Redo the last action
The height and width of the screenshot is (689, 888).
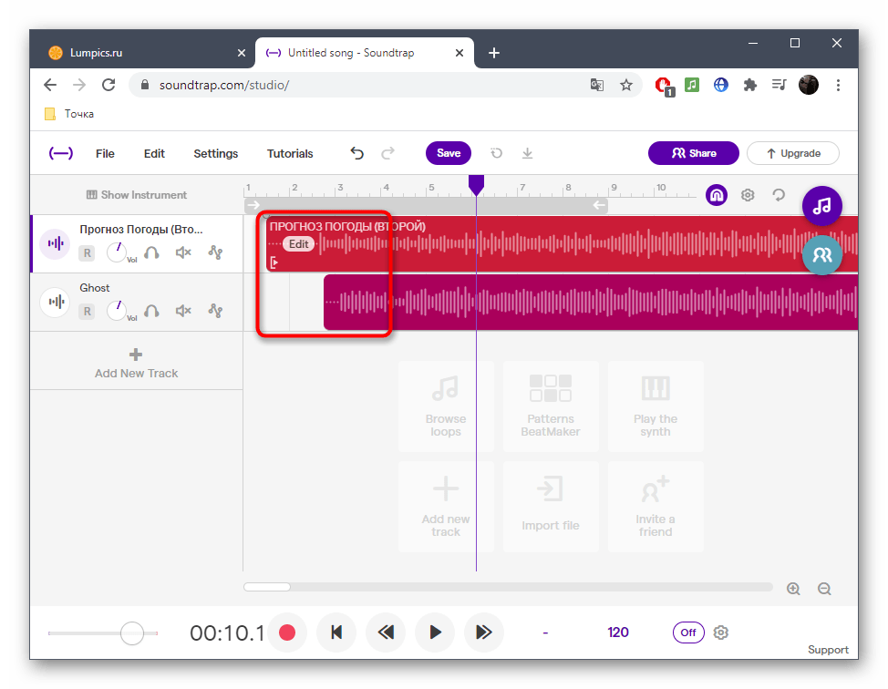(388, 153)
